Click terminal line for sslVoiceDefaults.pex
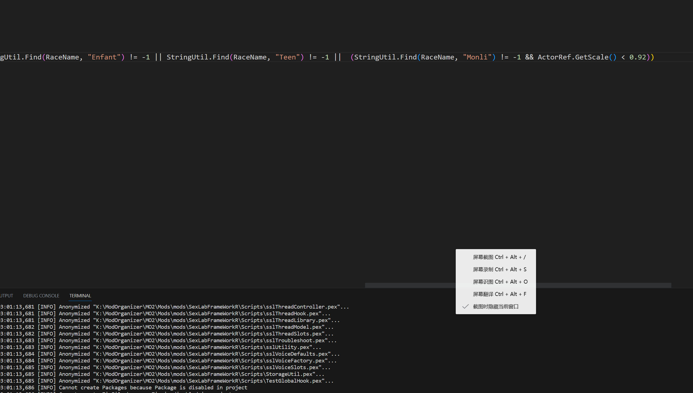693x393 pixels. pyautogui.click(x=170, y=354)
